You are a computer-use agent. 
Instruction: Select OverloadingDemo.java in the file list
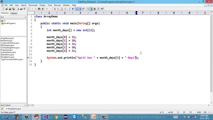[x=10, y=48]
